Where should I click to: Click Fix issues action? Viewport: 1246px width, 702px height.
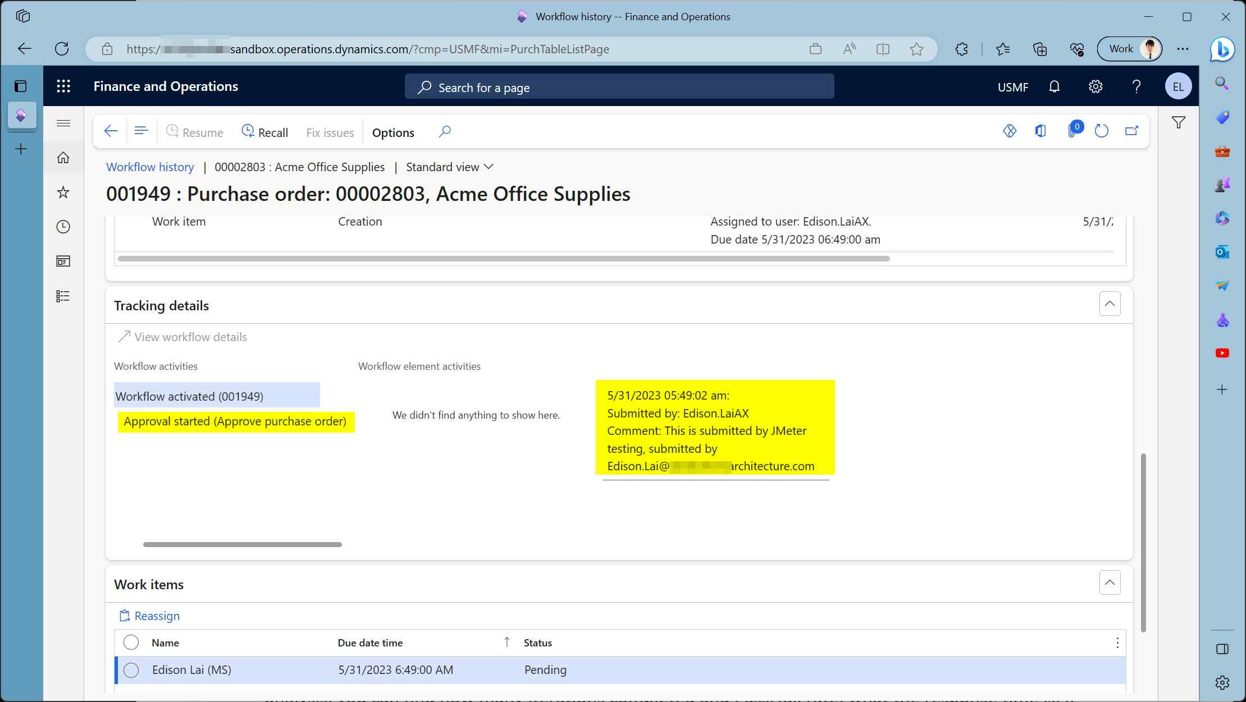(x=330, y=133)
